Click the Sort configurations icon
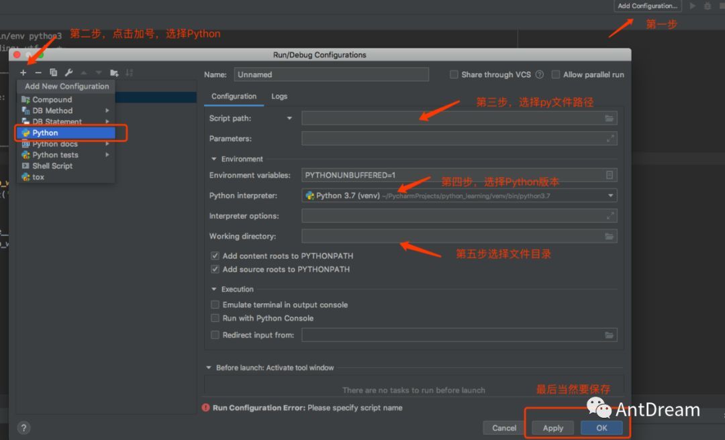The height and width of the screenshot is (440, 725). tap(130, 72)
